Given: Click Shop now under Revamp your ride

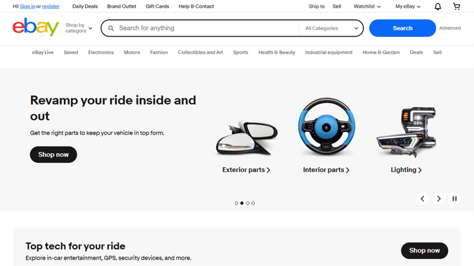Looking at the screenshot, I should (53, 155).
